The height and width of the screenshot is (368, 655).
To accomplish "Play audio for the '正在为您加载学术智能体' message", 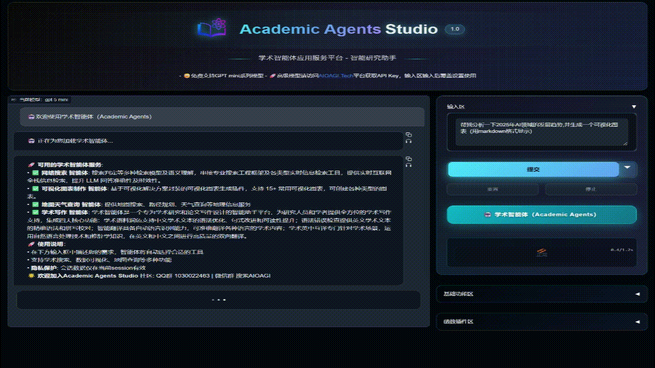I will (408, 141).
